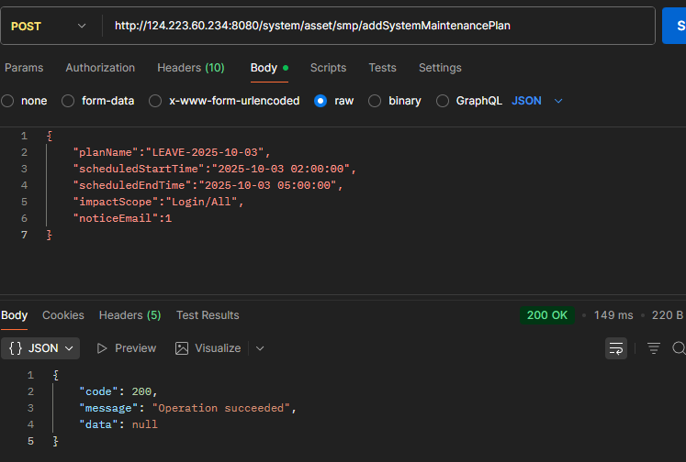Open the Authorization tab

pos(100,68)
